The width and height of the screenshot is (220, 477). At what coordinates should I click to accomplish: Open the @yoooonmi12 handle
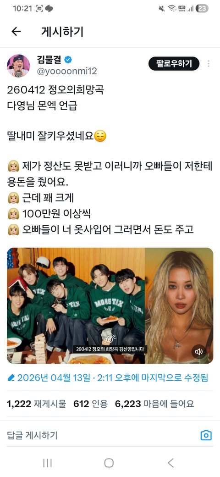67,71
